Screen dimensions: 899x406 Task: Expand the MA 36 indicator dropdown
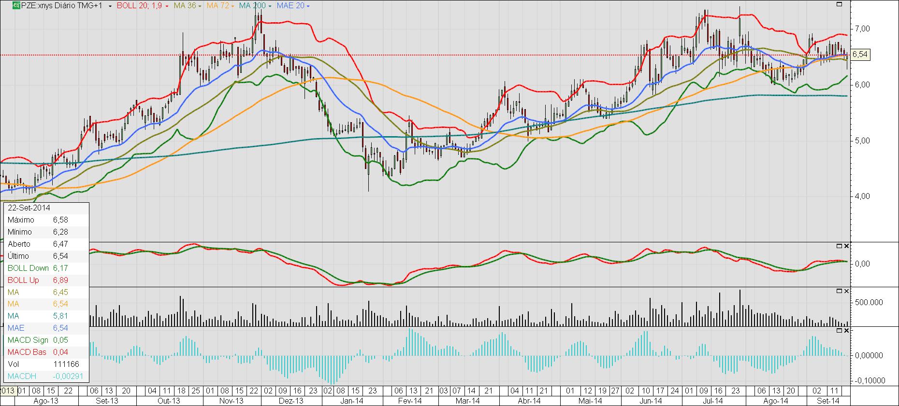(x=201, y=6)
